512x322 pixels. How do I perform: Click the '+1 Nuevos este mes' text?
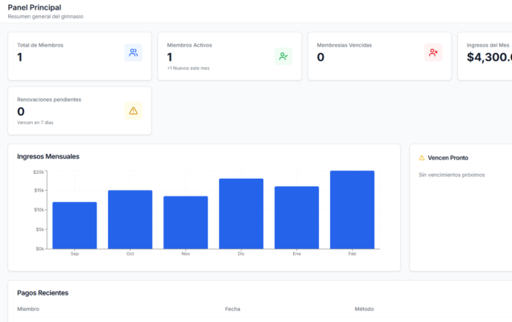click(188, 68)
